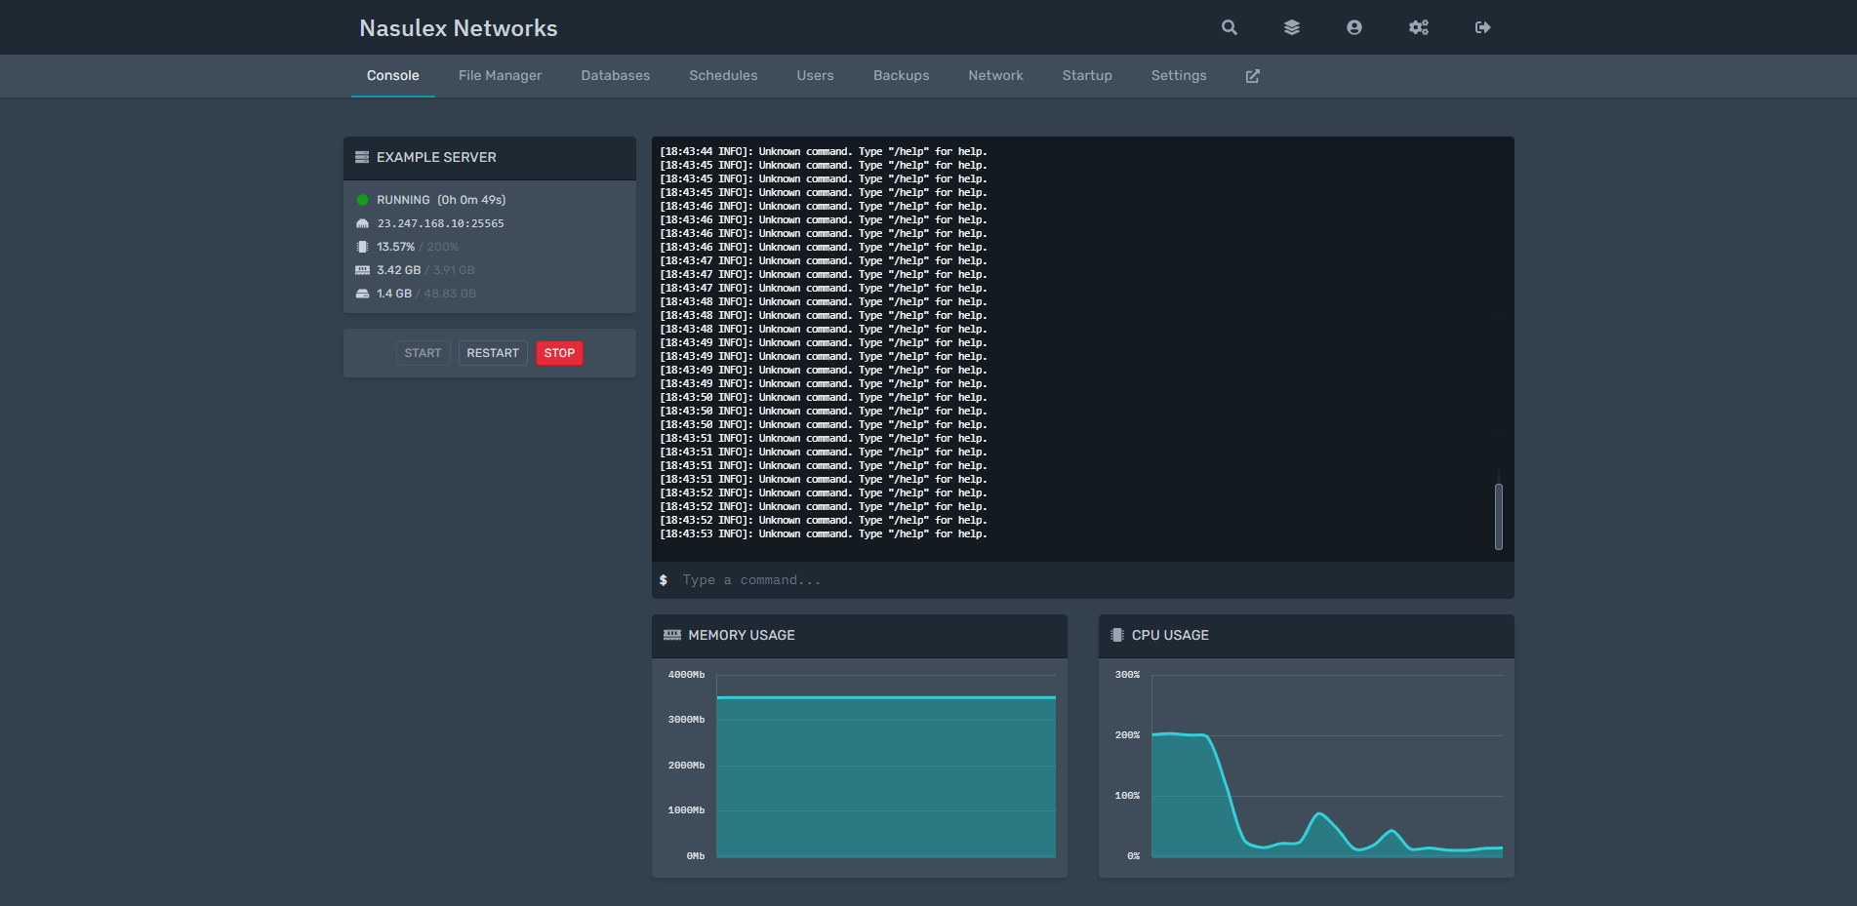Click the green running status indicator

[x=362, y=200]
